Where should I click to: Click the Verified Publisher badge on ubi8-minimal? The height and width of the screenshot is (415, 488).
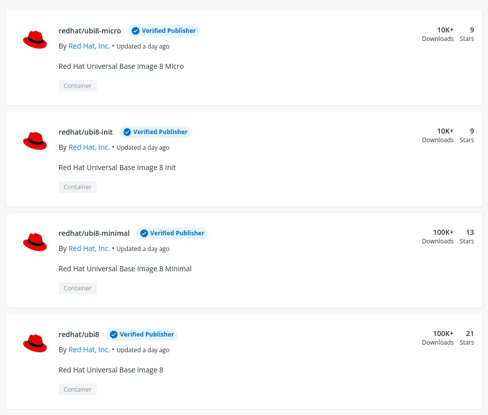172,233
